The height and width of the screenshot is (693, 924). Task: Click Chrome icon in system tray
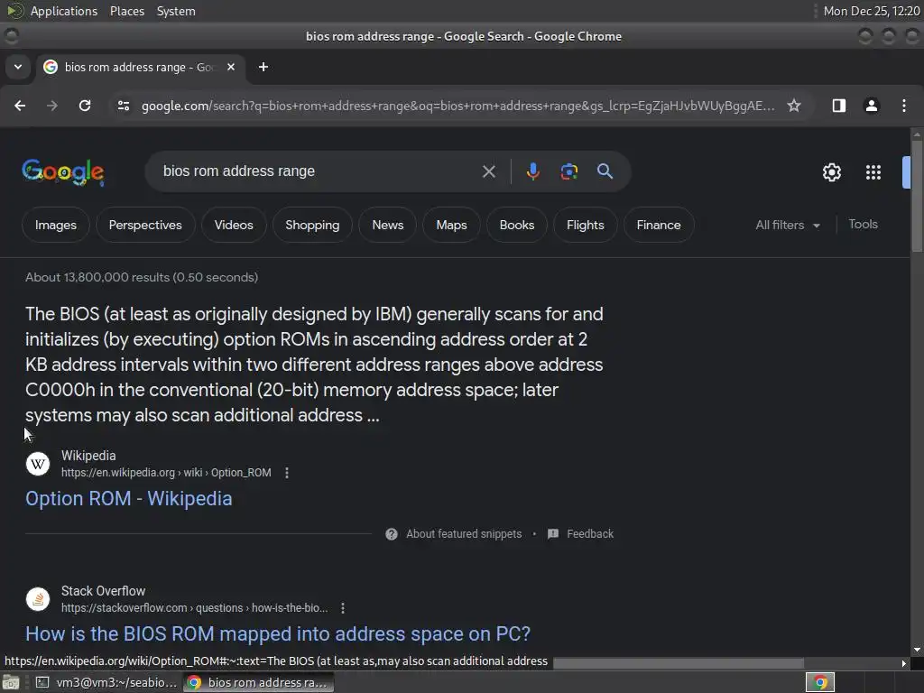(x=819, y=682)
